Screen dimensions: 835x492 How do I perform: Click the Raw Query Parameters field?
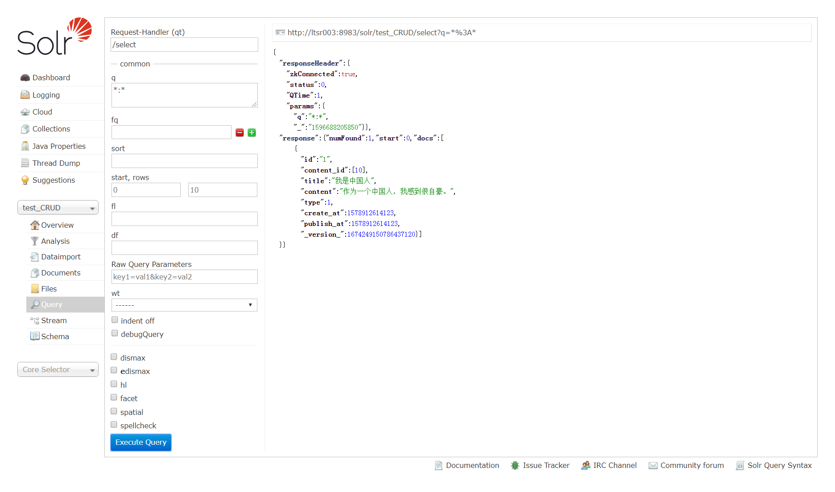click(x=184, y=277)
